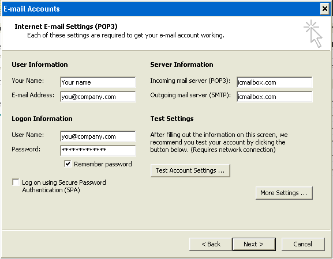Click the Your Name input field
The image size is (333, 259).
(x=98, y=82)
